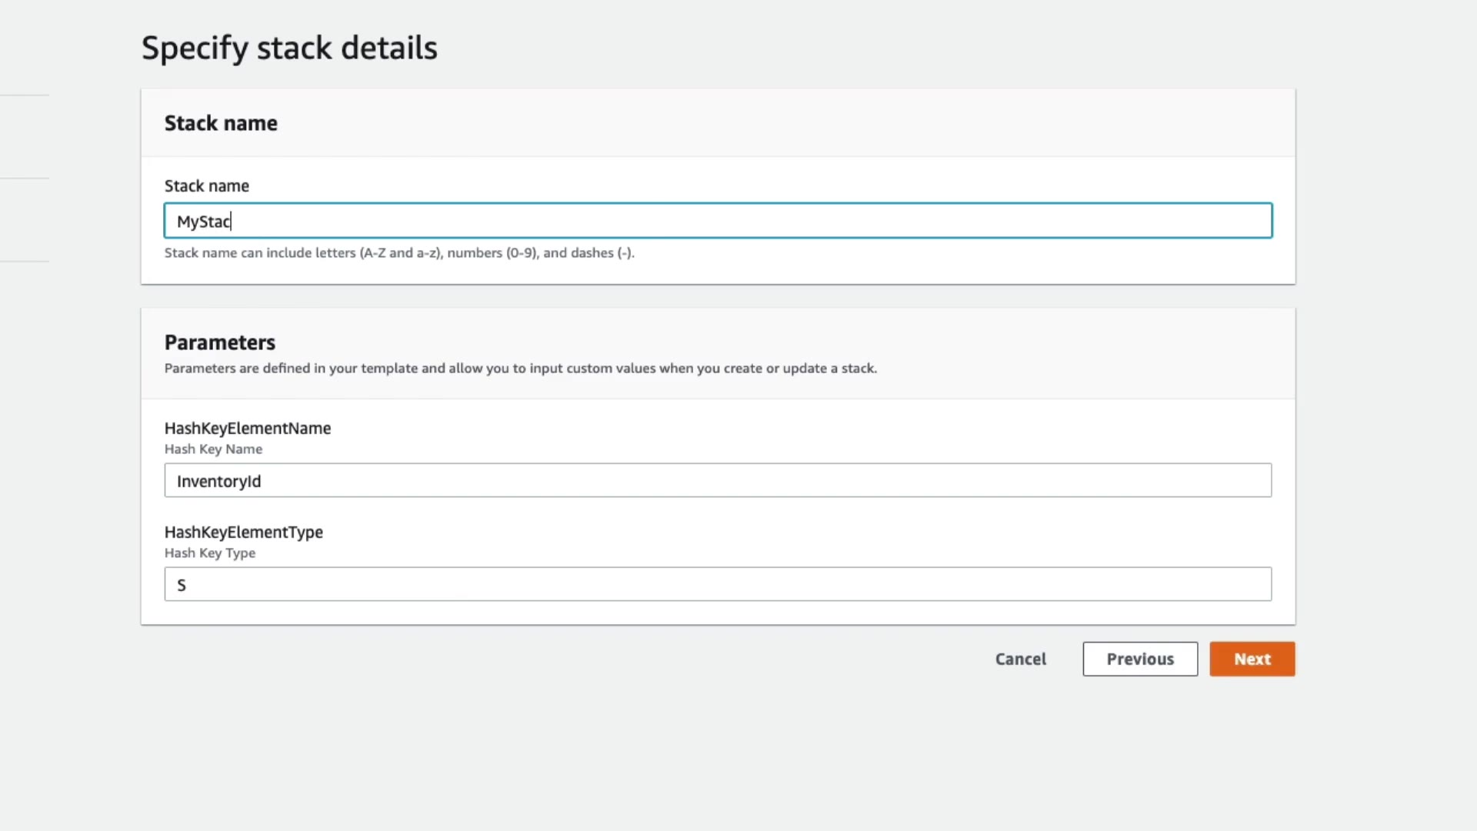Click the Parameters description sentence
1477x831 pixels.
(520, 368)
